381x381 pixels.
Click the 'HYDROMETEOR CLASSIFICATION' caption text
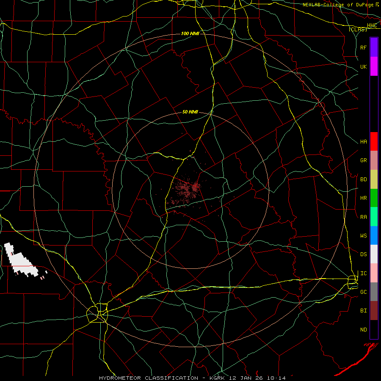click(149, 378)
